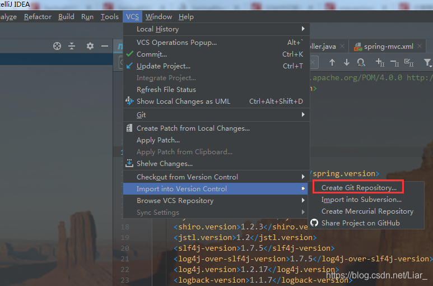Viewport: 433px width, 286px height.
Task: Click gutter line number 20
Action: tap(125, 248)
